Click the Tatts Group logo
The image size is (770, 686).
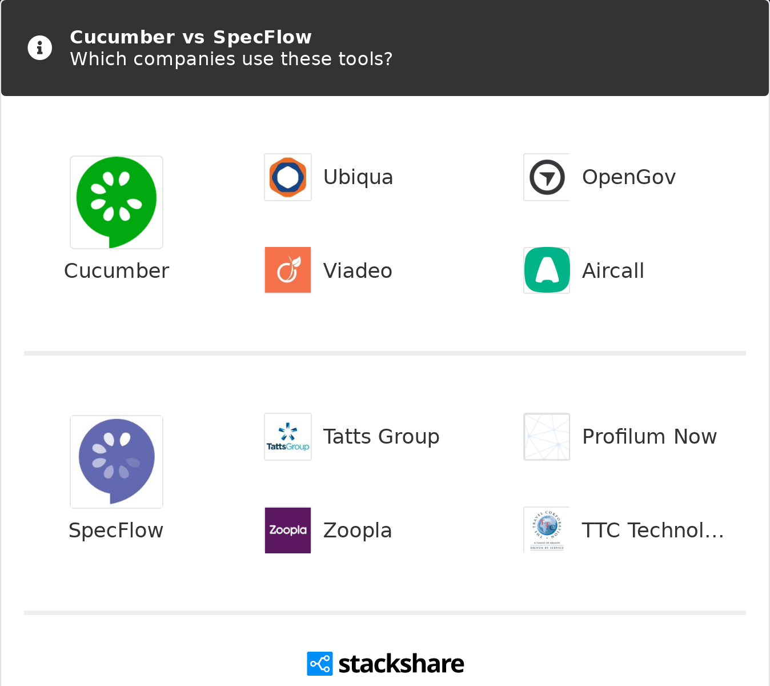[288, 437]
